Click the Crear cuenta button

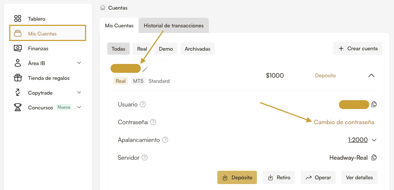358,48
